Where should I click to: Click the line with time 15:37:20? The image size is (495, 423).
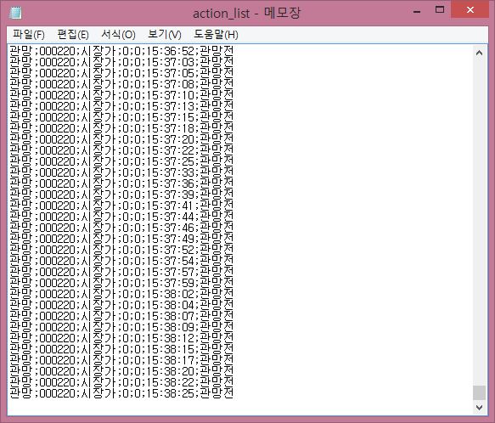(121, 139)
